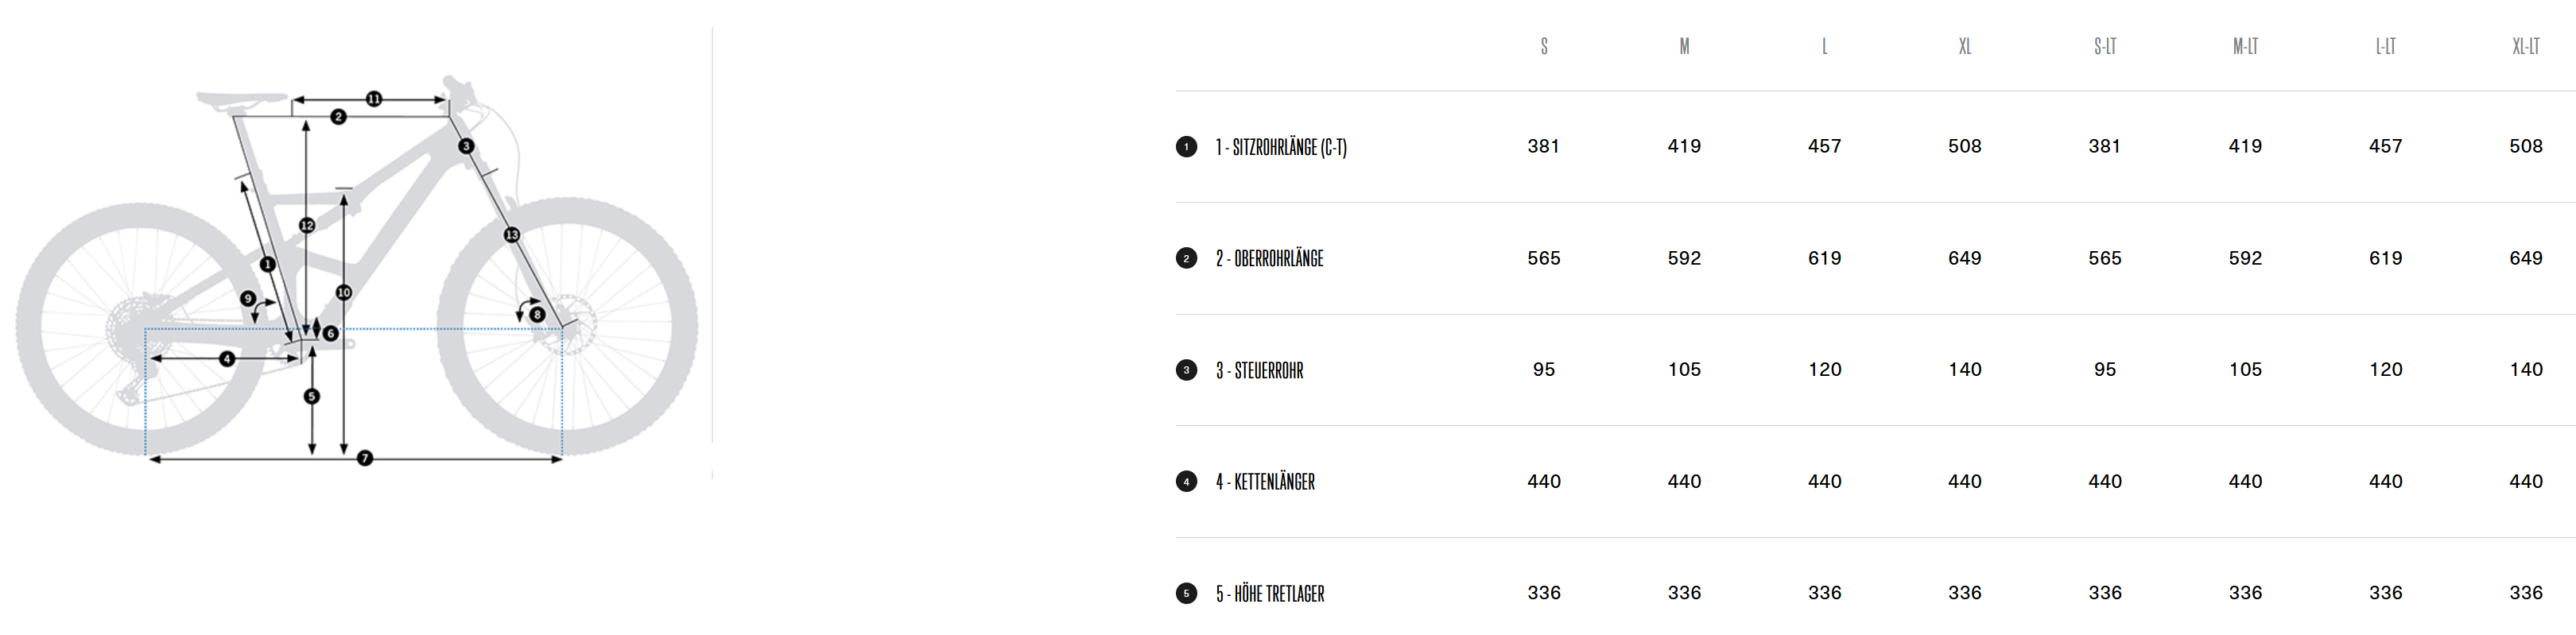This screenshot has width=2576, height=635.
Task: Click the "3 - Steuerrohr" row label
Action: (1259, 371)
